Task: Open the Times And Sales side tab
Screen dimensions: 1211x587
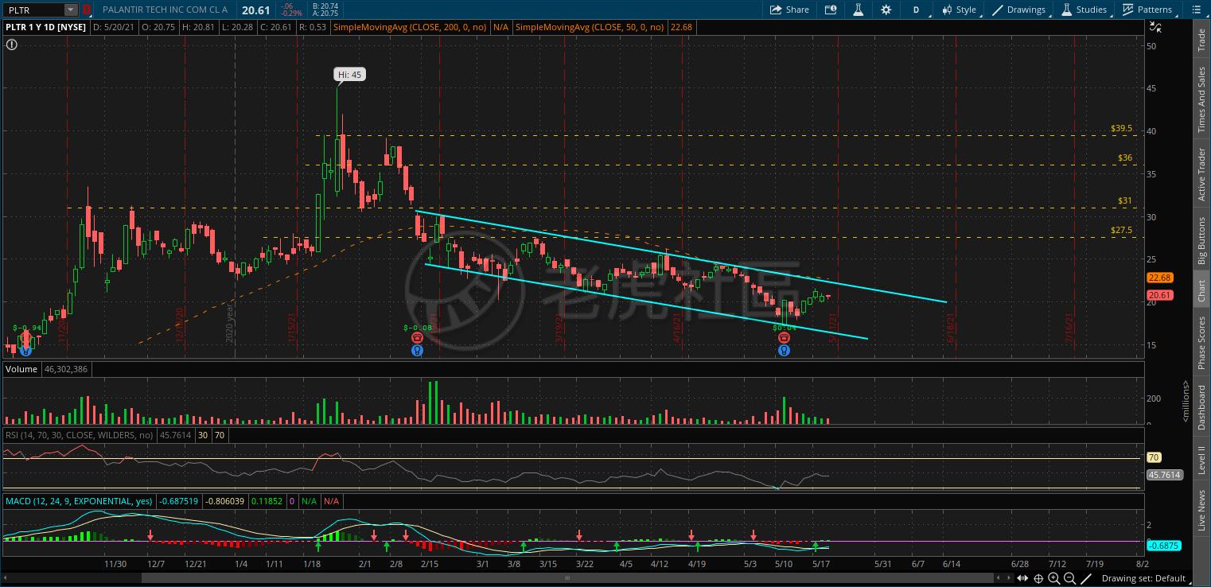Action: (1201, 99)
